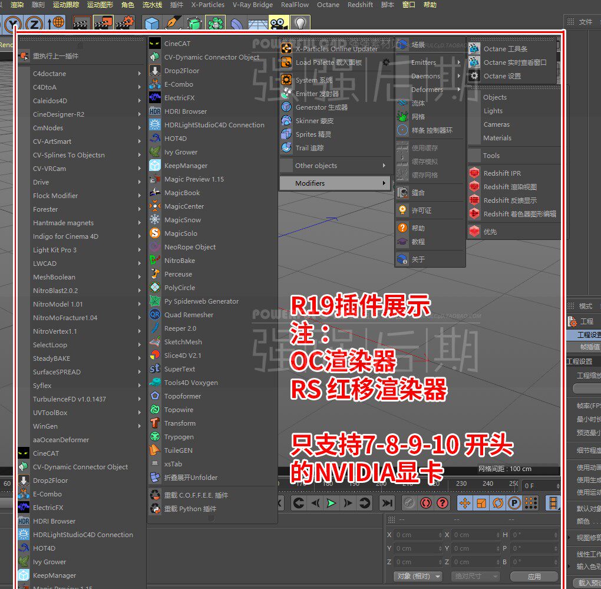The image size is (601, 589).
Task: Click the record keyframe red icon
Action: pos(425,503)
